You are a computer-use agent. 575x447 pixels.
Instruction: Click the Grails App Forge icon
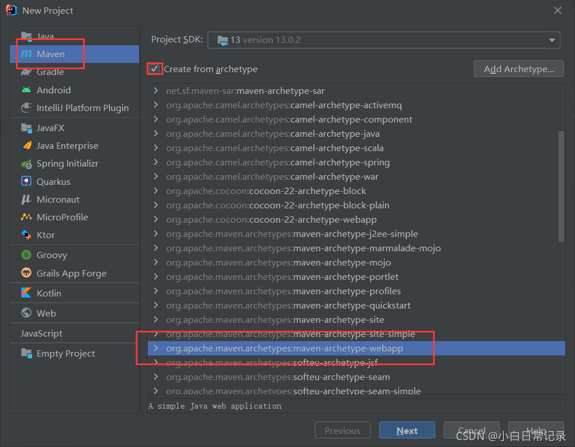point(26,273)
